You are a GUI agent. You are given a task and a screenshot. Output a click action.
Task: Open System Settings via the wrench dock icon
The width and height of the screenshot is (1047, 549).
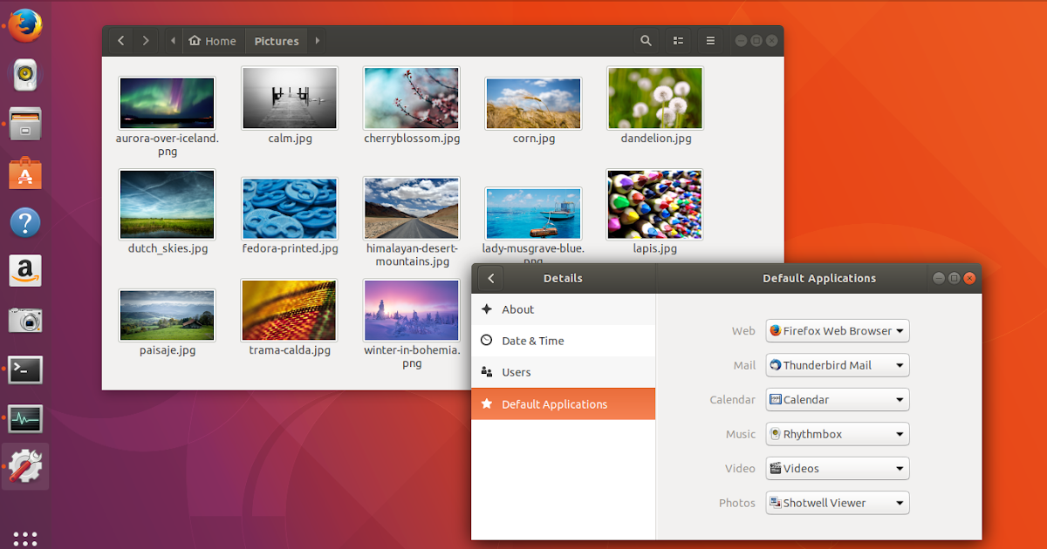click(x=25, y=466)
